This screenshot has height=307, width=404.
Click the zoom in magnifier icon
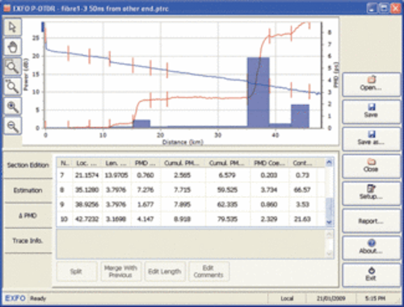12,107
